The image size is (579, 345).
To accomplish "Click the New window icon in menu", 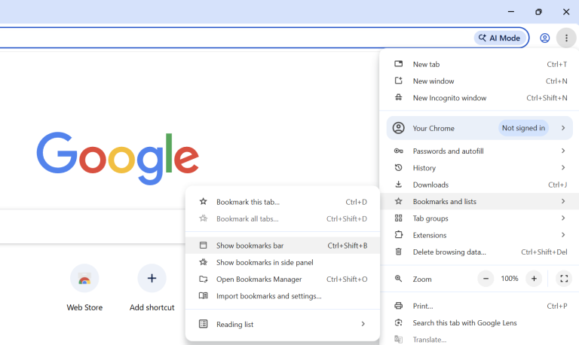I will pos(398,81).
